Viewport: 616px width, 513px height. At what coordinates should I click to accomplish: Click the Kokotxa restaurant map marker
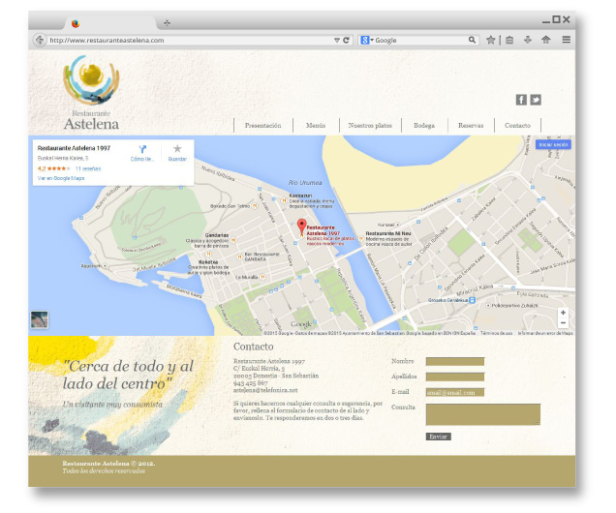pos(208,255)
